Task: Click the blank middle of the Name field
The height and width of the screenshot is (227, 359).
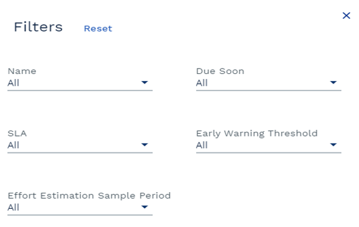Action: 80,83
